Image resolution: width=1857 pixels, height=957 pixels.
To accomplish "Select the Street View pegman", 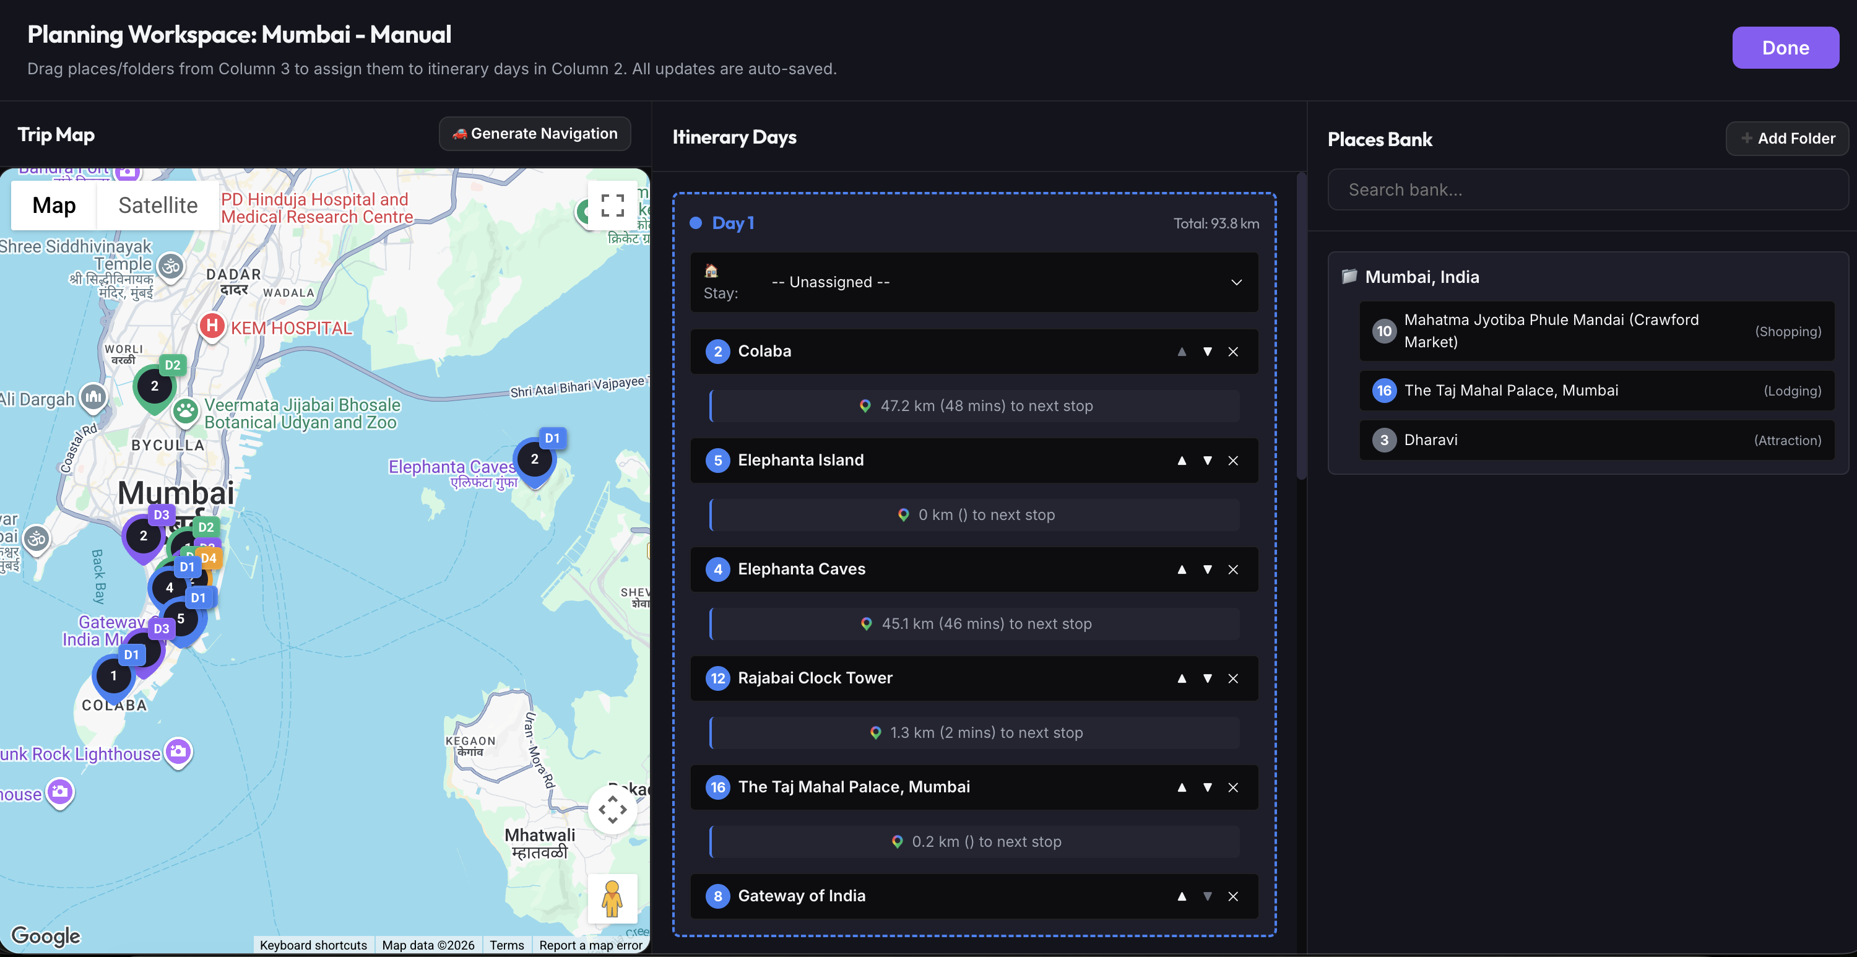I will pyautogui.click(x=613, y=899).
